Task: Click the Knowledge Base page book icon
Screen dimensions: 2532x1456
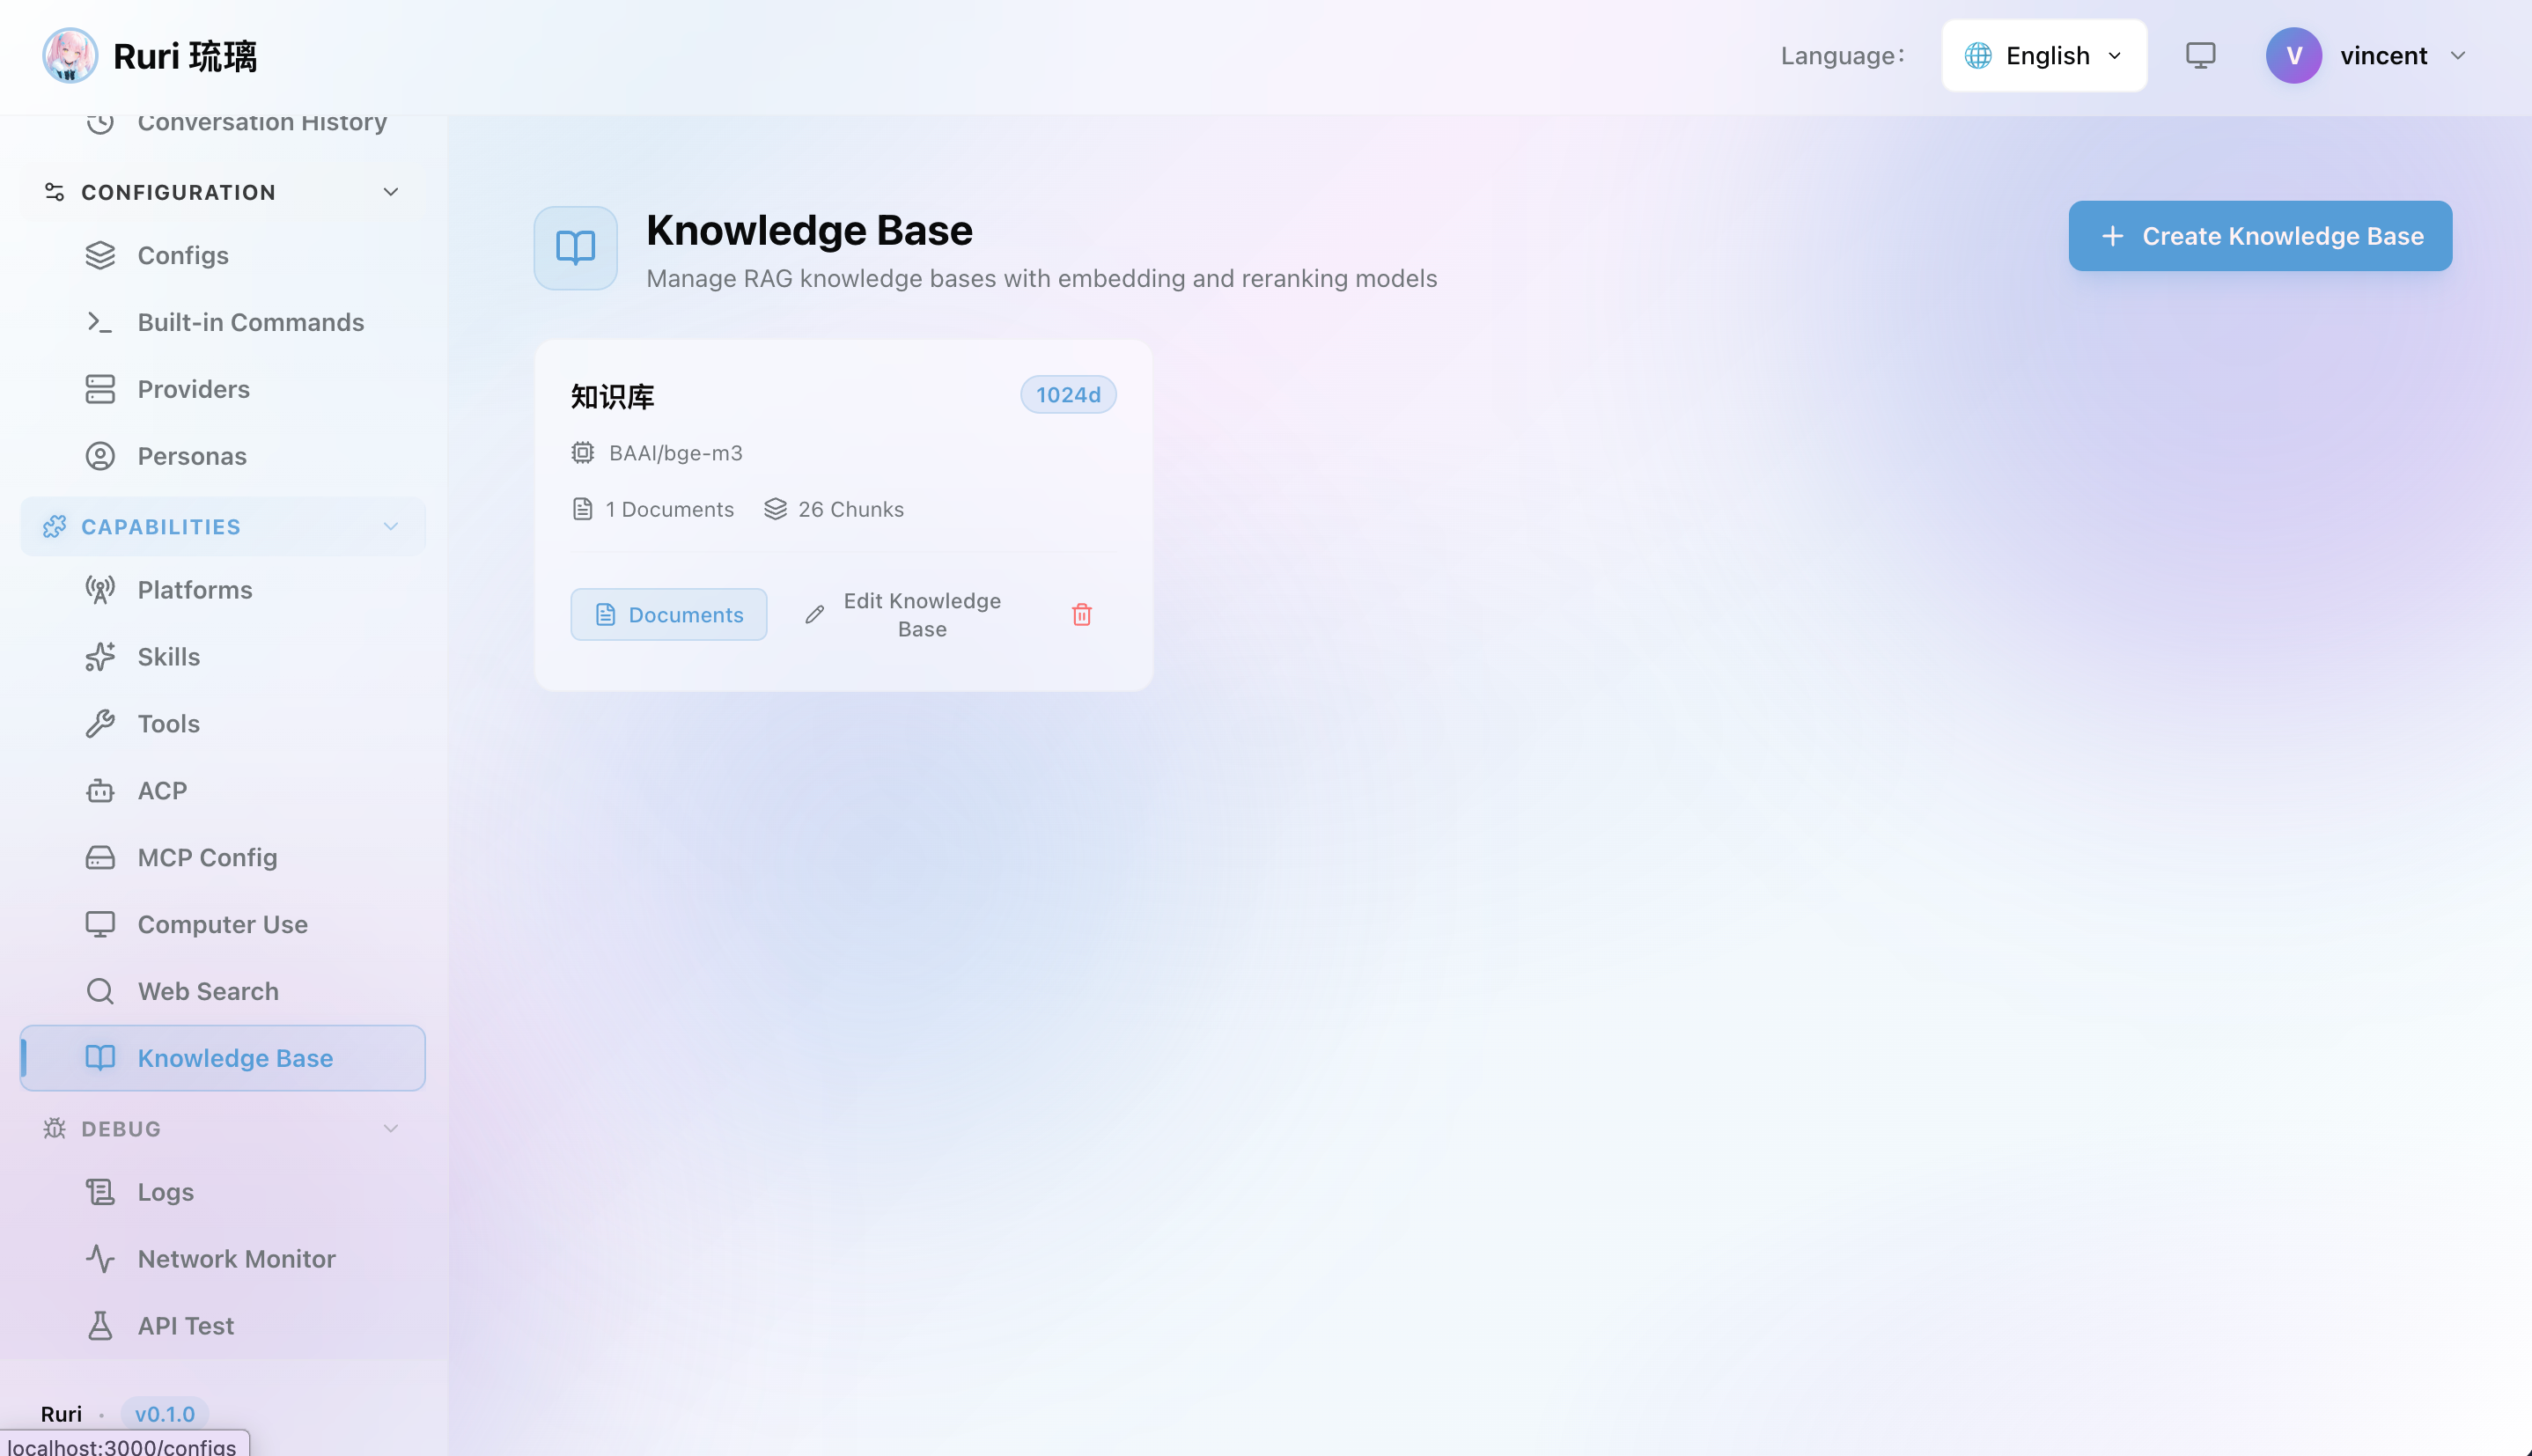Action: click(576, 248)
